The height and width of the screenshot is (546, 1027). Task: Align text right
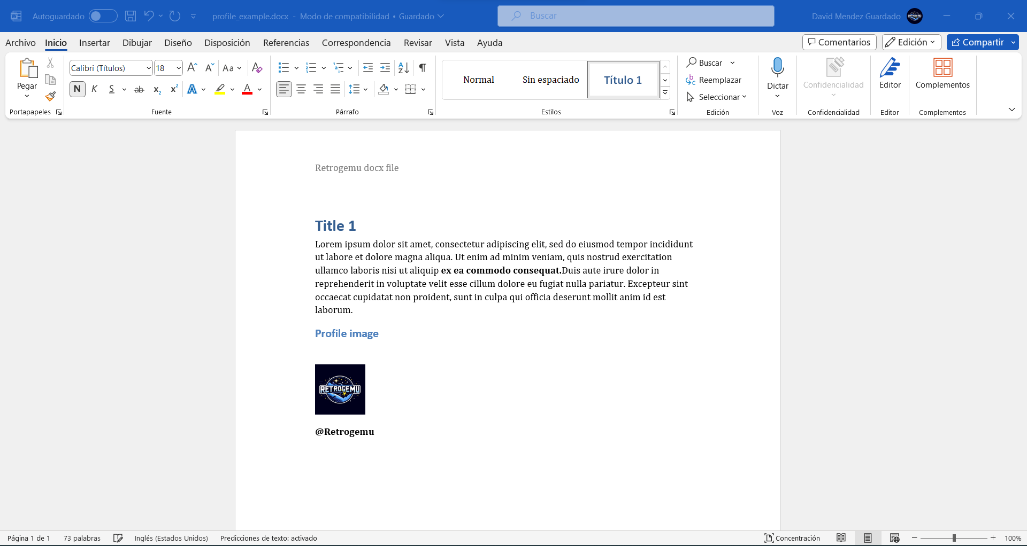[319, 89]
